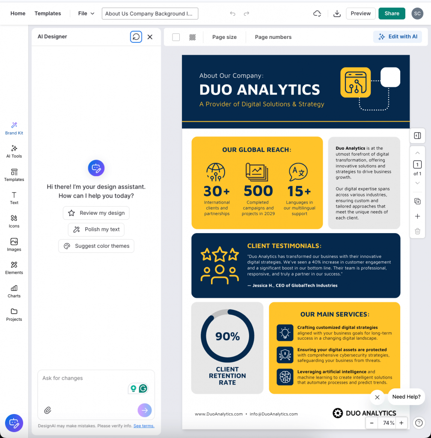Go to Home from the top menu
The width and height of the screenshot is (431, 438).
(18, 13)
